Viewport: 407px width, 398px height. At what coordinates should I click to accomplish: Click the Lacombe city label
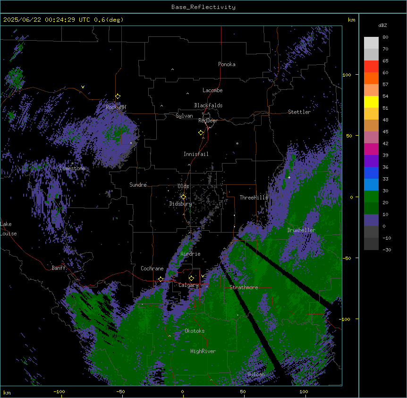point(212,90)
